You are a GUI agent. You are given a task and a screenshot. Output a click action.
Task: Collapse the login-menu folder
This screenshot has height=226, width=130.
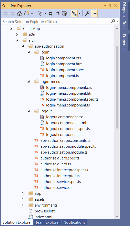tap(29, 82)
